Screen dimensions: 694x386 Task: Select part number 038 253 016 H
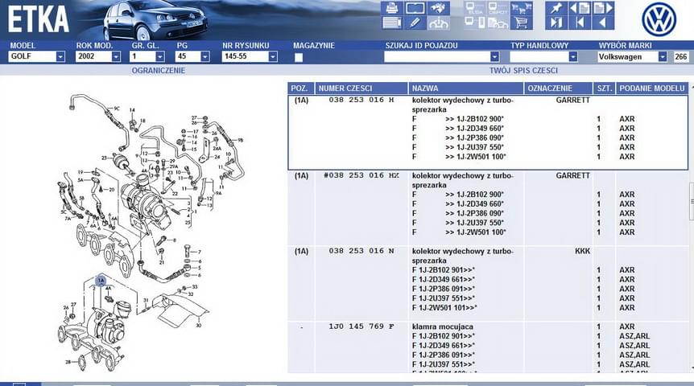pyautogui.click(x=361, y=100)
